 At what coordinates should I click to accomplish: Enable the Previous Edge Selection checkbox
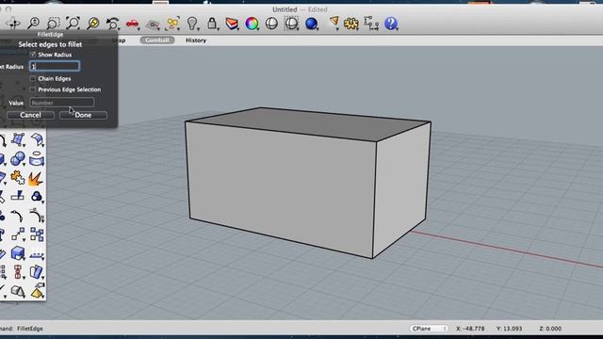[33, 89]
